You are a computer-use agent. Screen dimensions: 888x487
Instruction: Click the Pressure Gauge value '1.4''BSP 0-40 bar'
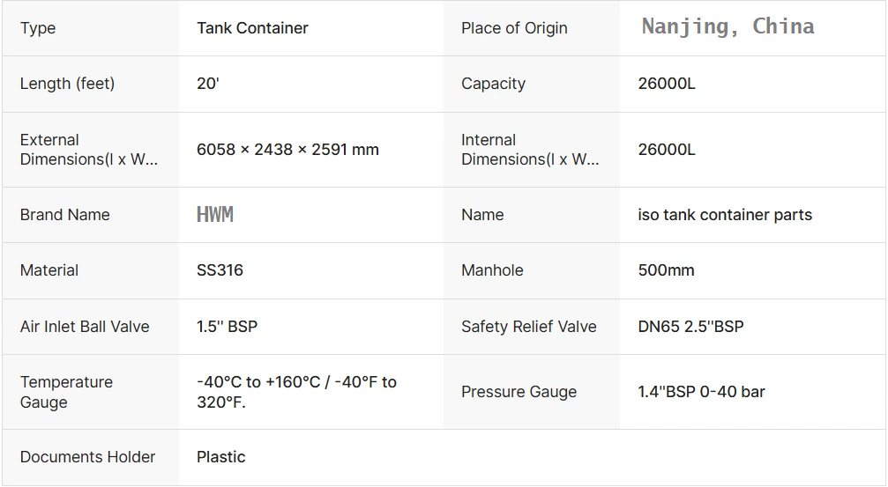pyautogui.click(x=701, y=392)
